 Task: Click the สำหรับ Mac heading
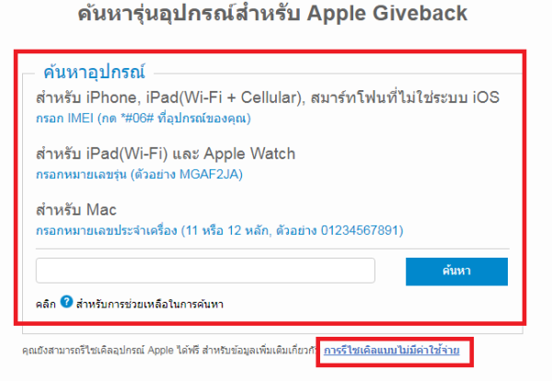click(x=76, y=210)
